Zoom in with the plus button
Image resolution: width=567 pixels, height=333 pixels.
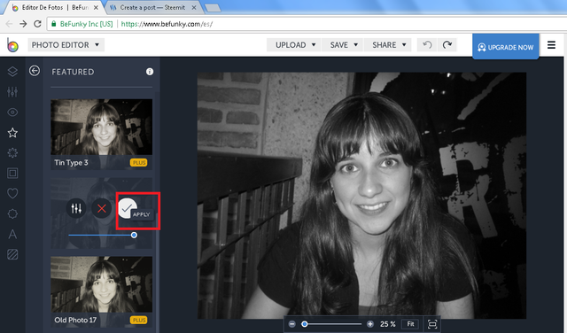(x=370, y=324)
